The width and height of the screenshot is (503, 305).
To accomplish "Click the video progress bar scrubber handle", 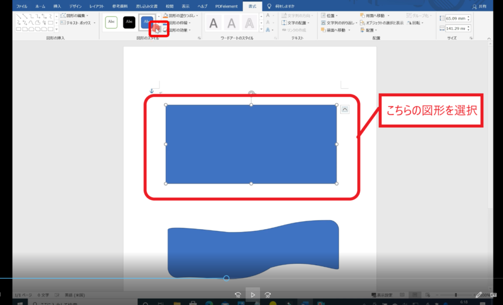I will point(226,278).
